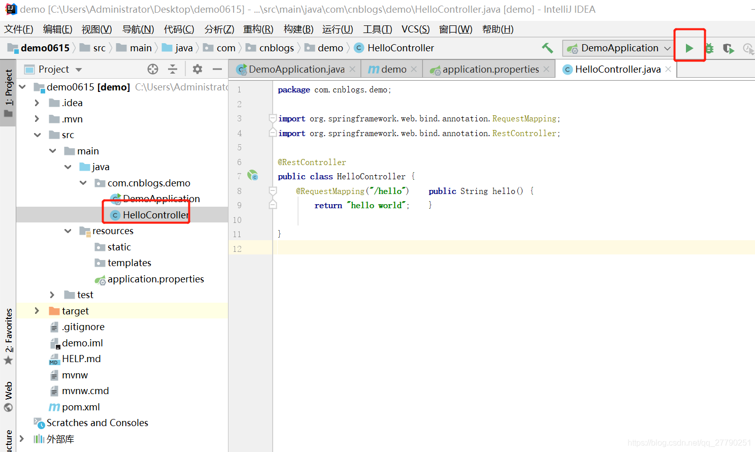Image resolution: width=755 pixels, height=452 pixels.
Task: Open the 工具(T) menu
Action: (378, 29)
